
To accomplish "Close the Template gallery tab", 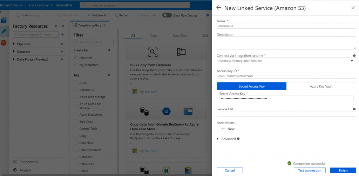I will click(x=104, y=25).
